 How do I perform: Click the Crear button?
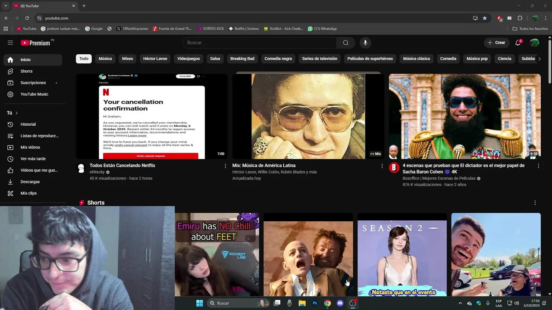[496, 43]
